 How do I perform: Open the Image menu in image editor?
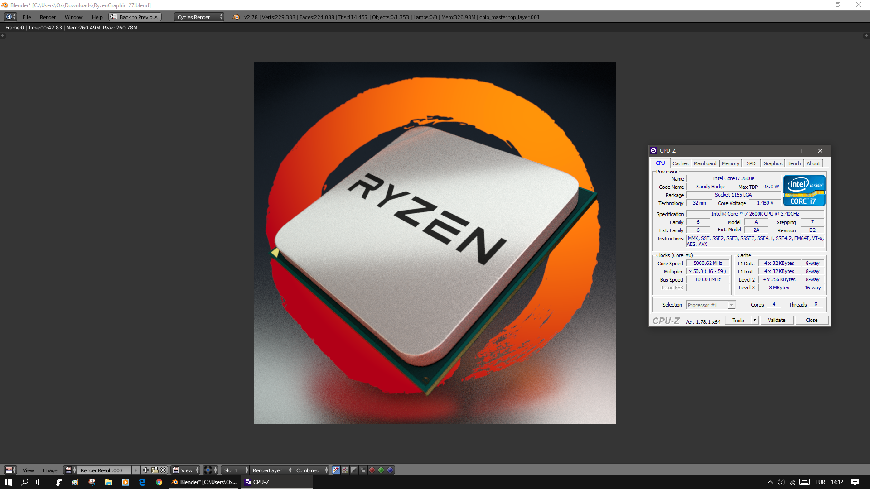point(50,470)
